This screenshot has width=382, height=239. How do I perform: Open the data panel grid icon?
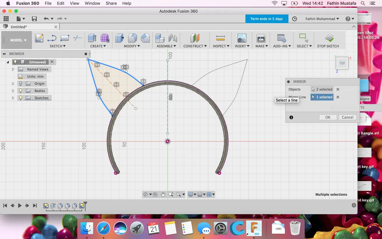(6, 19)
